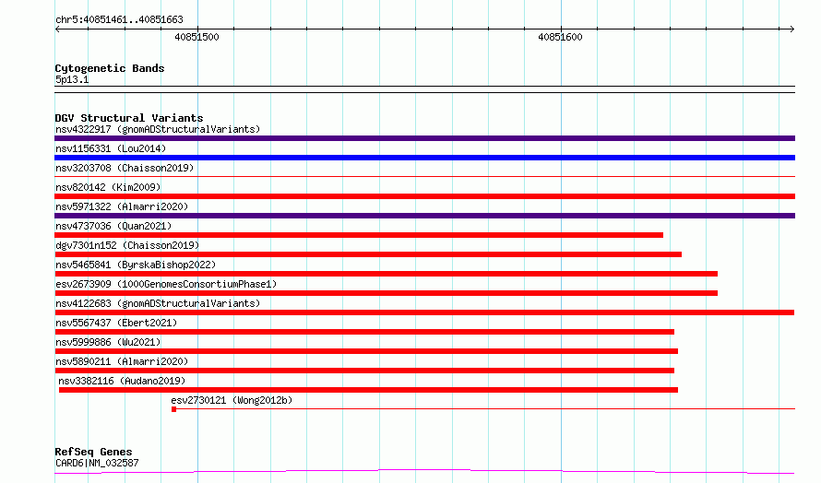Select nsv3382116 (Audano2019) label
Screen dimensions: 821x483
(122, 381)
